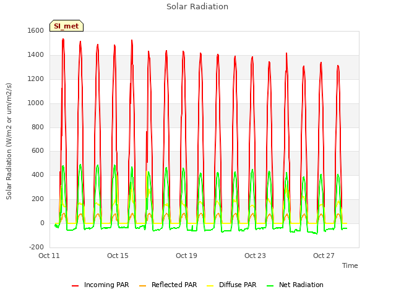Click the red Incoming PAR legend swatch
Viewport: 396px width, 297px height.
click(x=75, y=286)
